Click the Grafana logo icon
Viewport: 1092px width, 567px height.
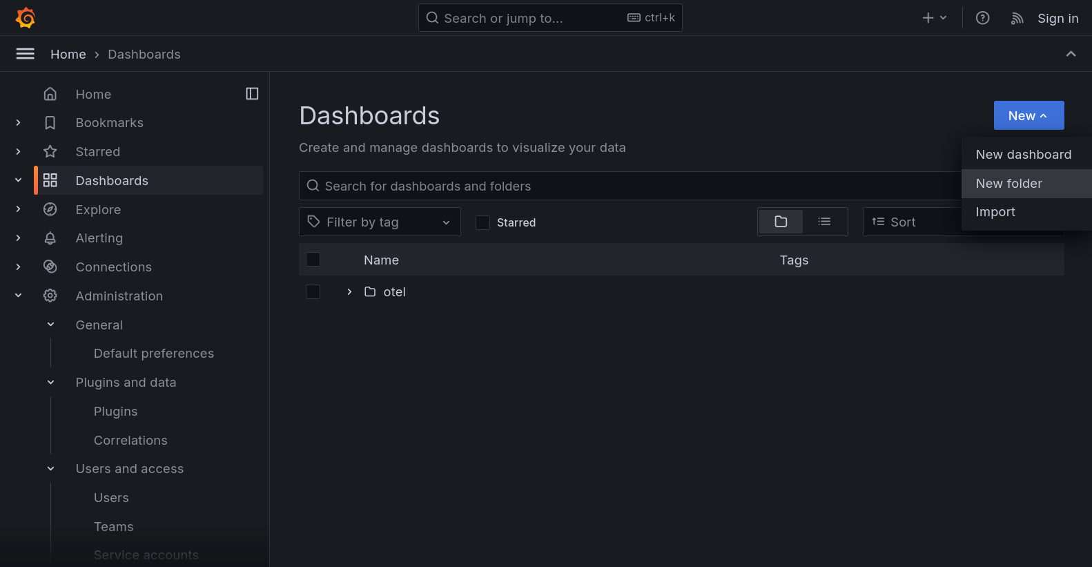tap(26, 18)
